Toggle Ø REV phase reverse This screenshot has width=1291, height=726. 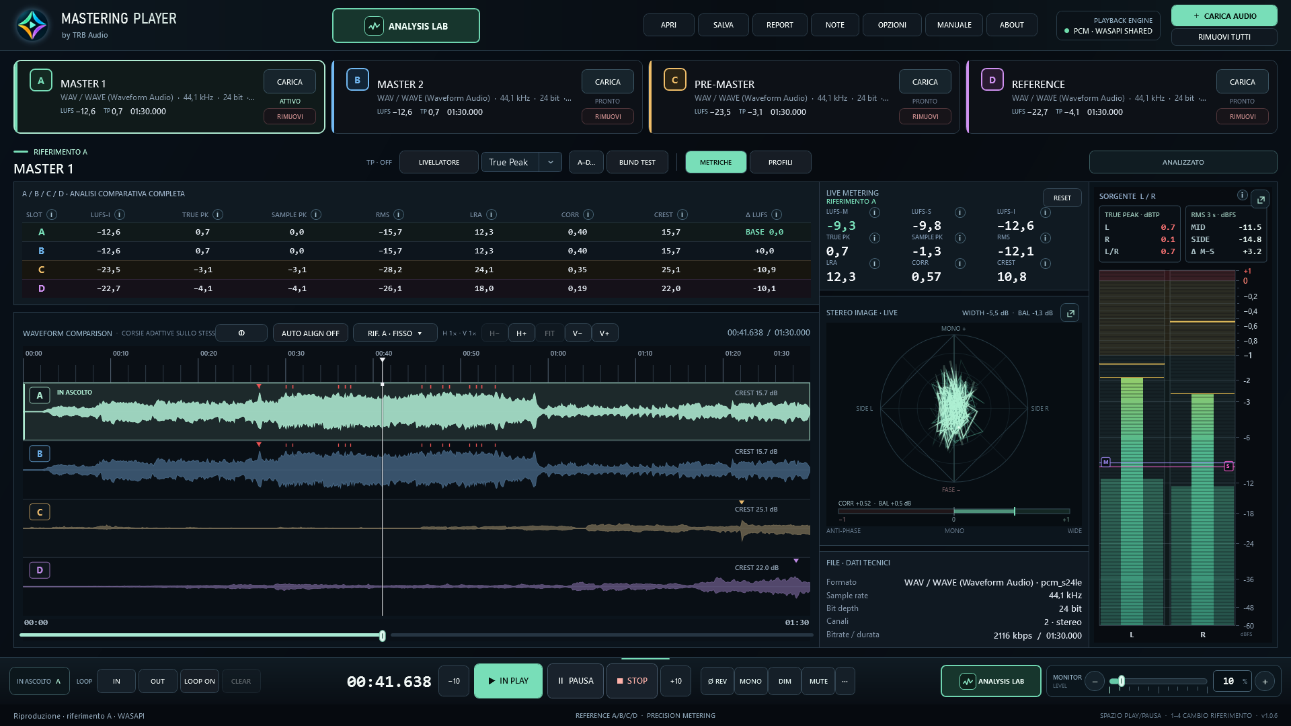click(717, 681)
